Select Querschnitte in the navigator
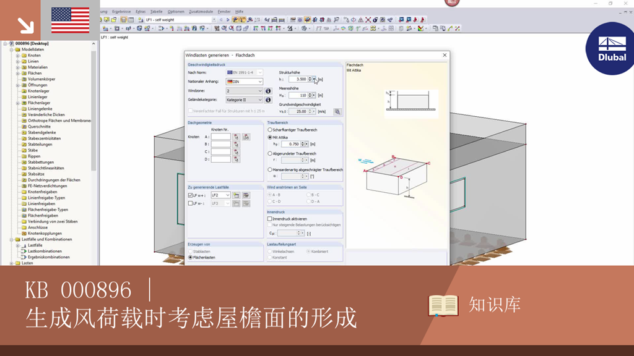 (x=39, y=127)
